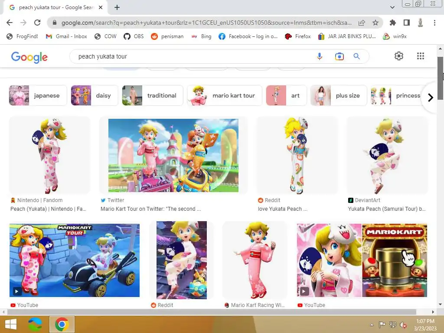Open the new tab plus button
Viewport: 444px width, 333px height.
click(x=117, y=7)
